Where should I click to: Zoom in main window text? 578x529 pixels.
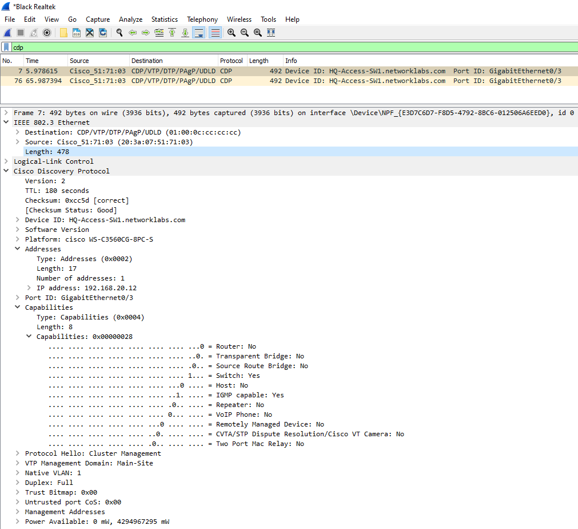232,33
